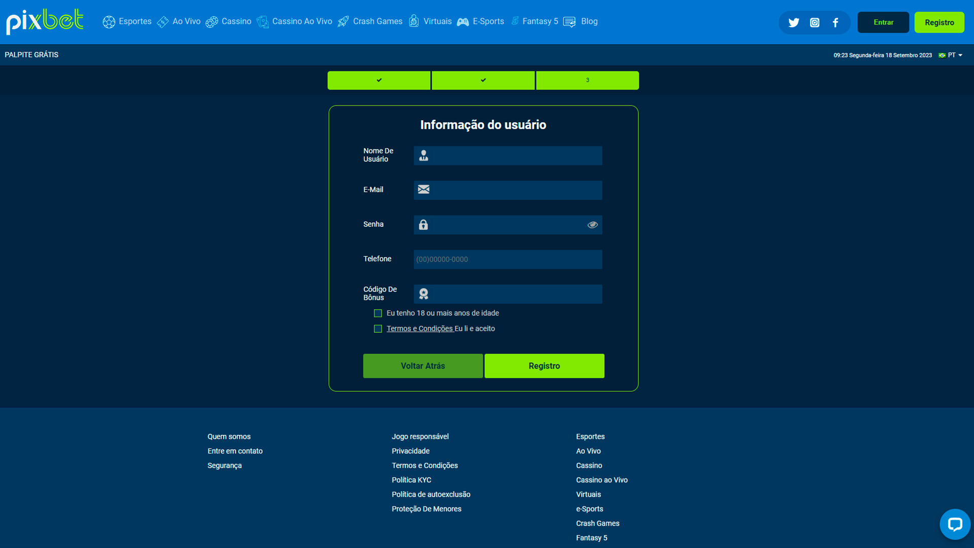Go to second completed step
This screenshot has width=974, height=548.
point(483,80)
